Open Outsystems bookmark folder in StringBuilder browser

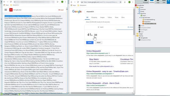tap(15, 5)
